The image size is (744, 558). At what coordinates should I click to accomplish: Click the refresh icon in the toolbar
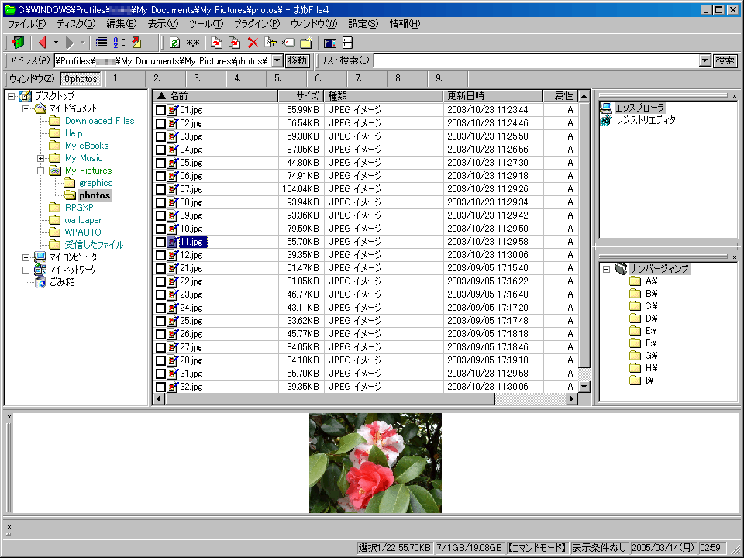tap(174, 43)
